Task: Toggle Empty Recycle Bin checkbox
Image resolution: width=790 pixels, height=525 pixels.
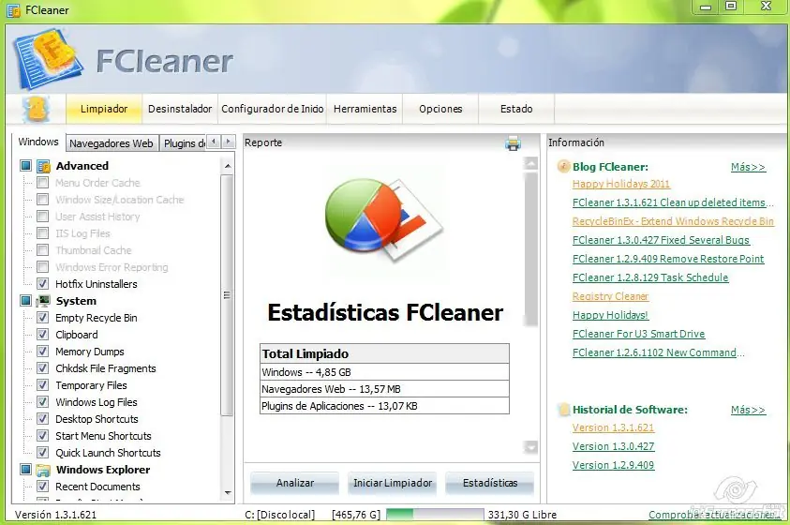Action: (x=43, y=318)
